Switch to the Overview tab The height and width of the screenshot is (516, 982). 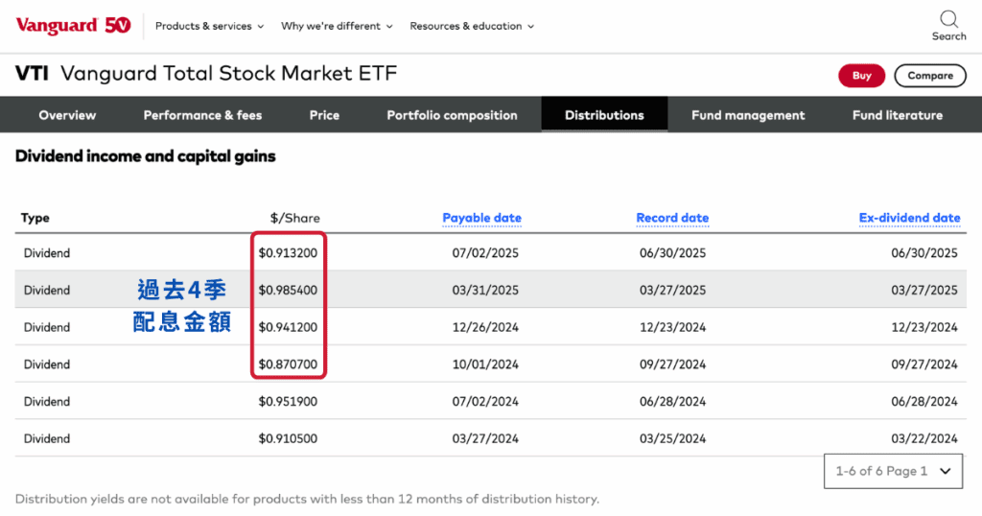[67, 115]
